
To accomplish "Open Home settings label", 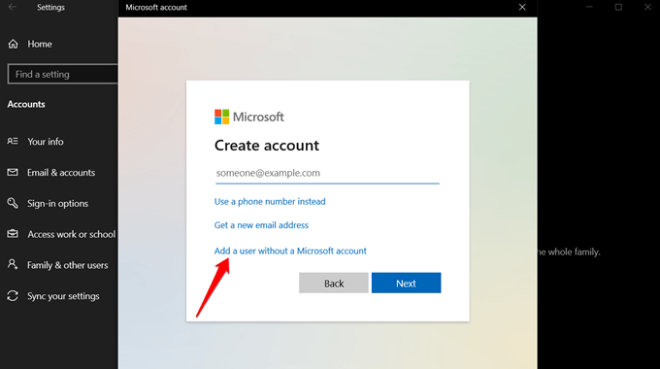I will [40, 44].
